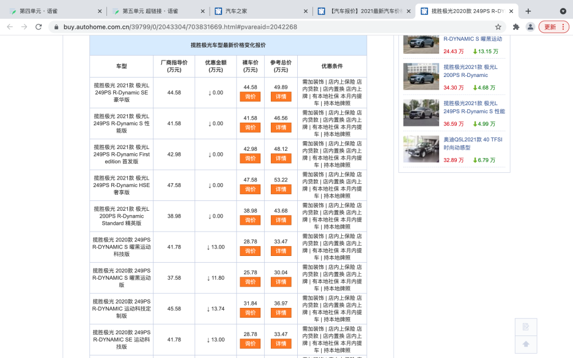Open the extensions puzzle icon

tap(516, 27)
